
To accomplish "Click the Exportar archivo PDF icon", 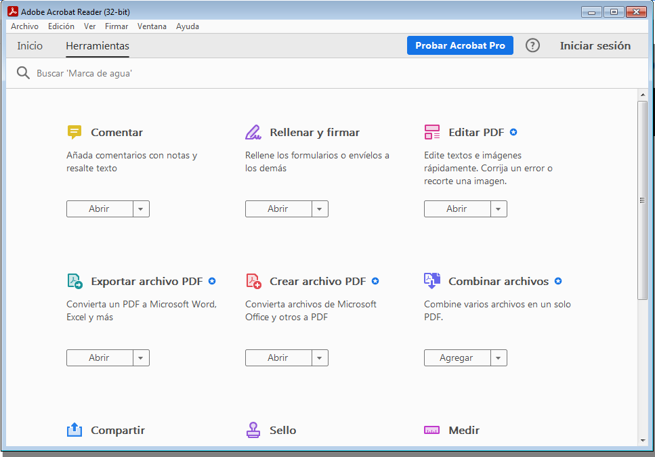I will (75, 281).
